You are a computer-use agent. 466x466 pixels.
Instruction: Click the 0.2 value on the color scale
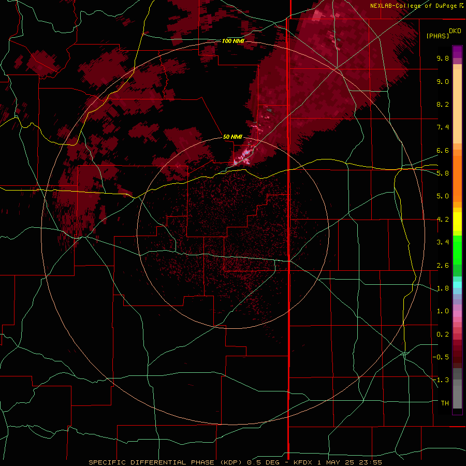[x=443, y=334]
